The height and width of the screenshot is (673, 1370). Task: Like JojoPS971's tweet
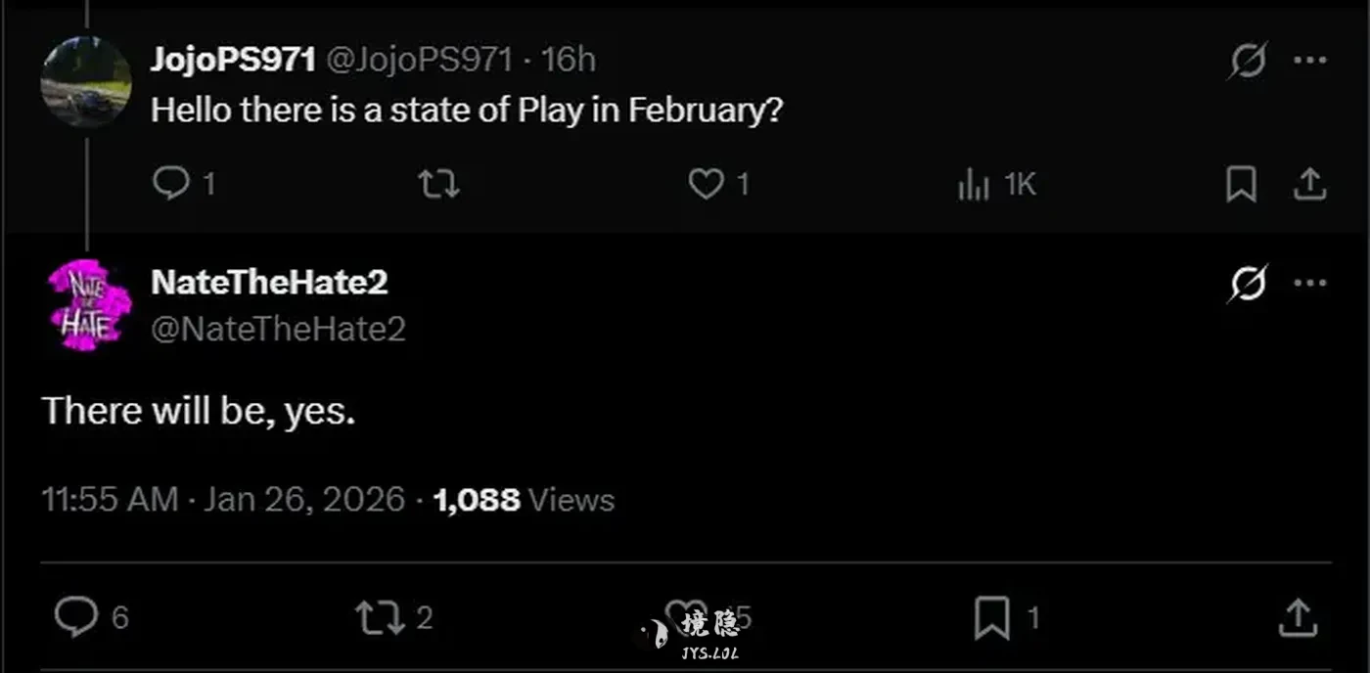point(706,183)
